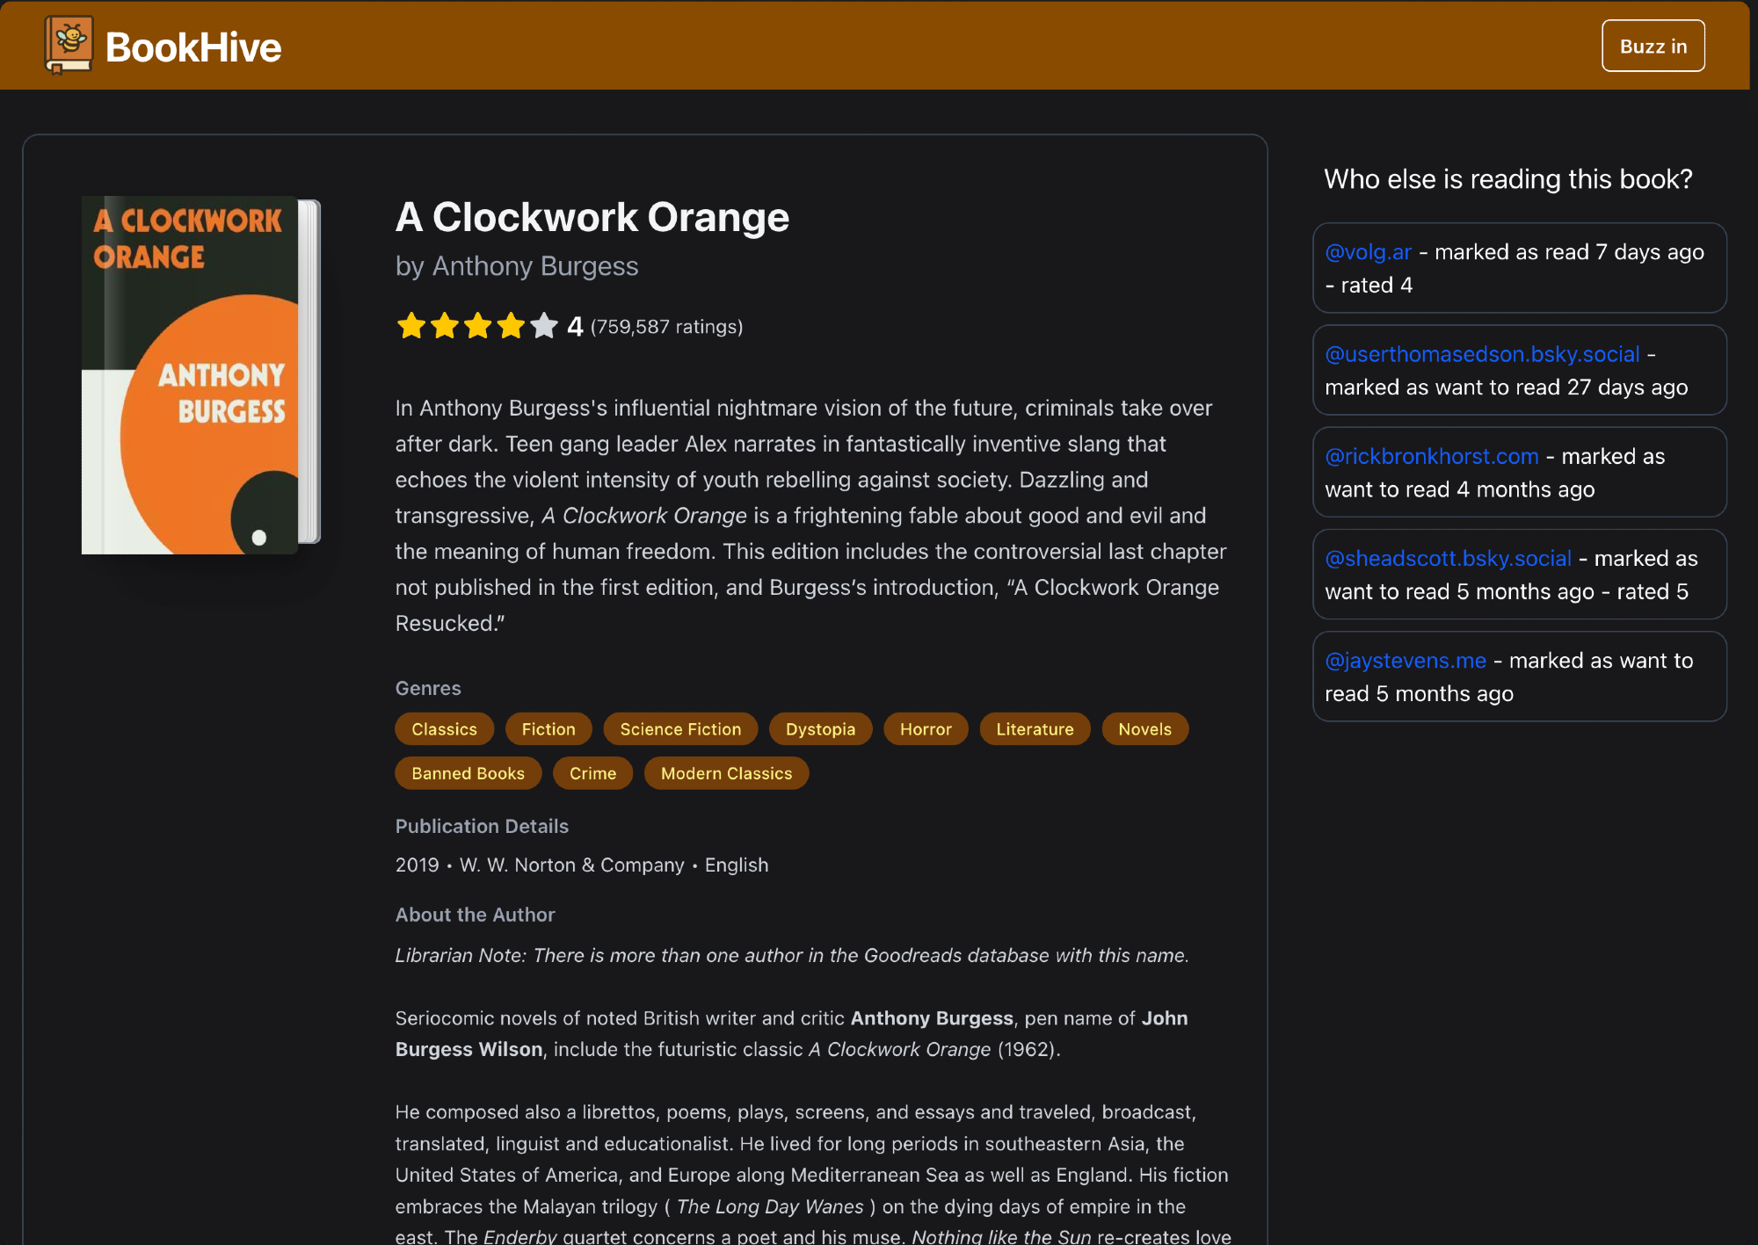Open the Banned Books genre tag
This screenshot has height=1245, width=1758.
(468, 773)
